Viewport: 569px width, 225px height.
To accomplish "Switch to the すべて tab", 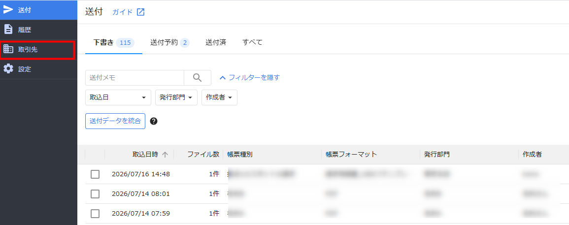I will point(252,42).
